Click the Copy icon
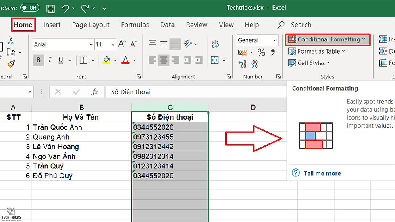395x222 pixels. [11, 52]
